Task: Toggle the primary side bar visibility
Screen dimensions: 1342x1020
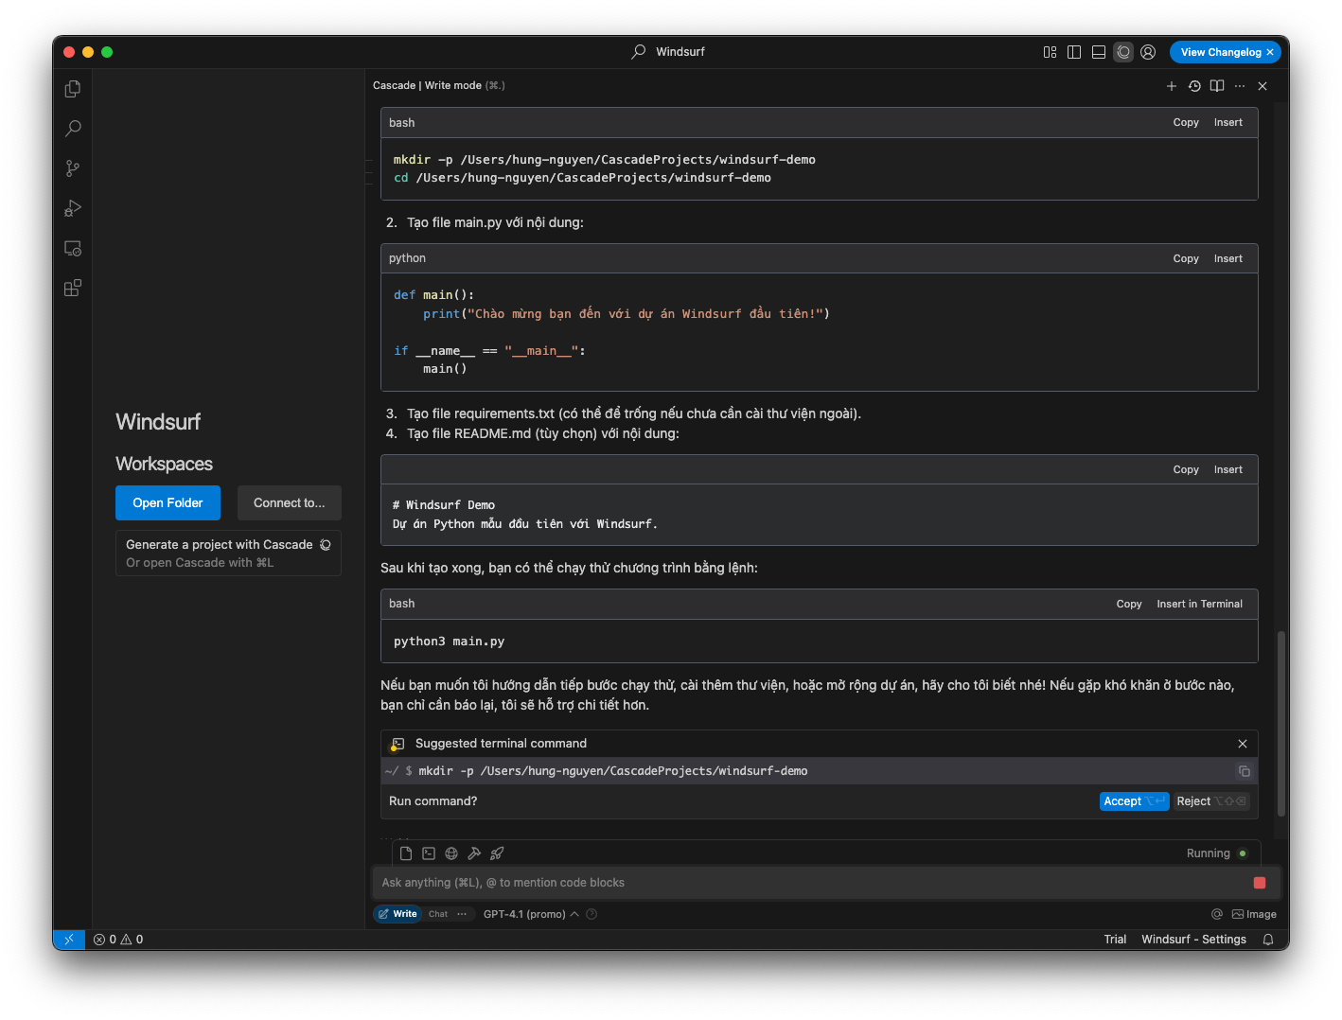Action: pyautogui.click(x=1074, y=52)
